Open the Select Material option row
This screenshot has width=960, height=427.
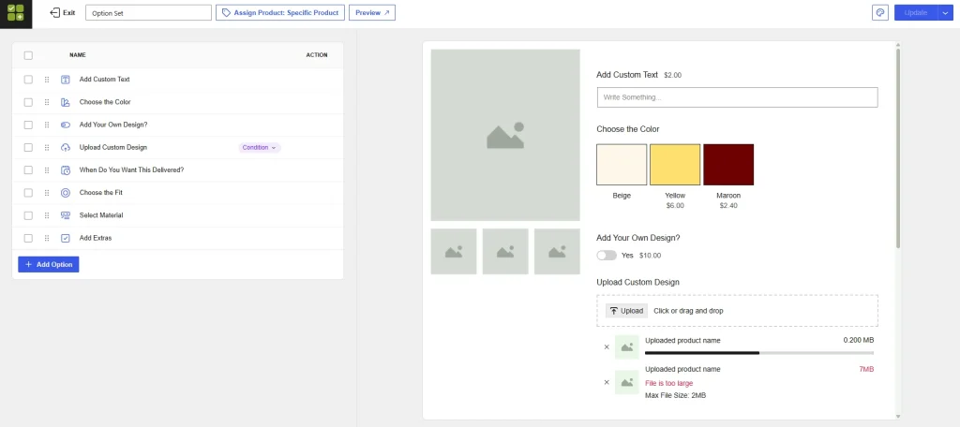[x=177, y=215]
